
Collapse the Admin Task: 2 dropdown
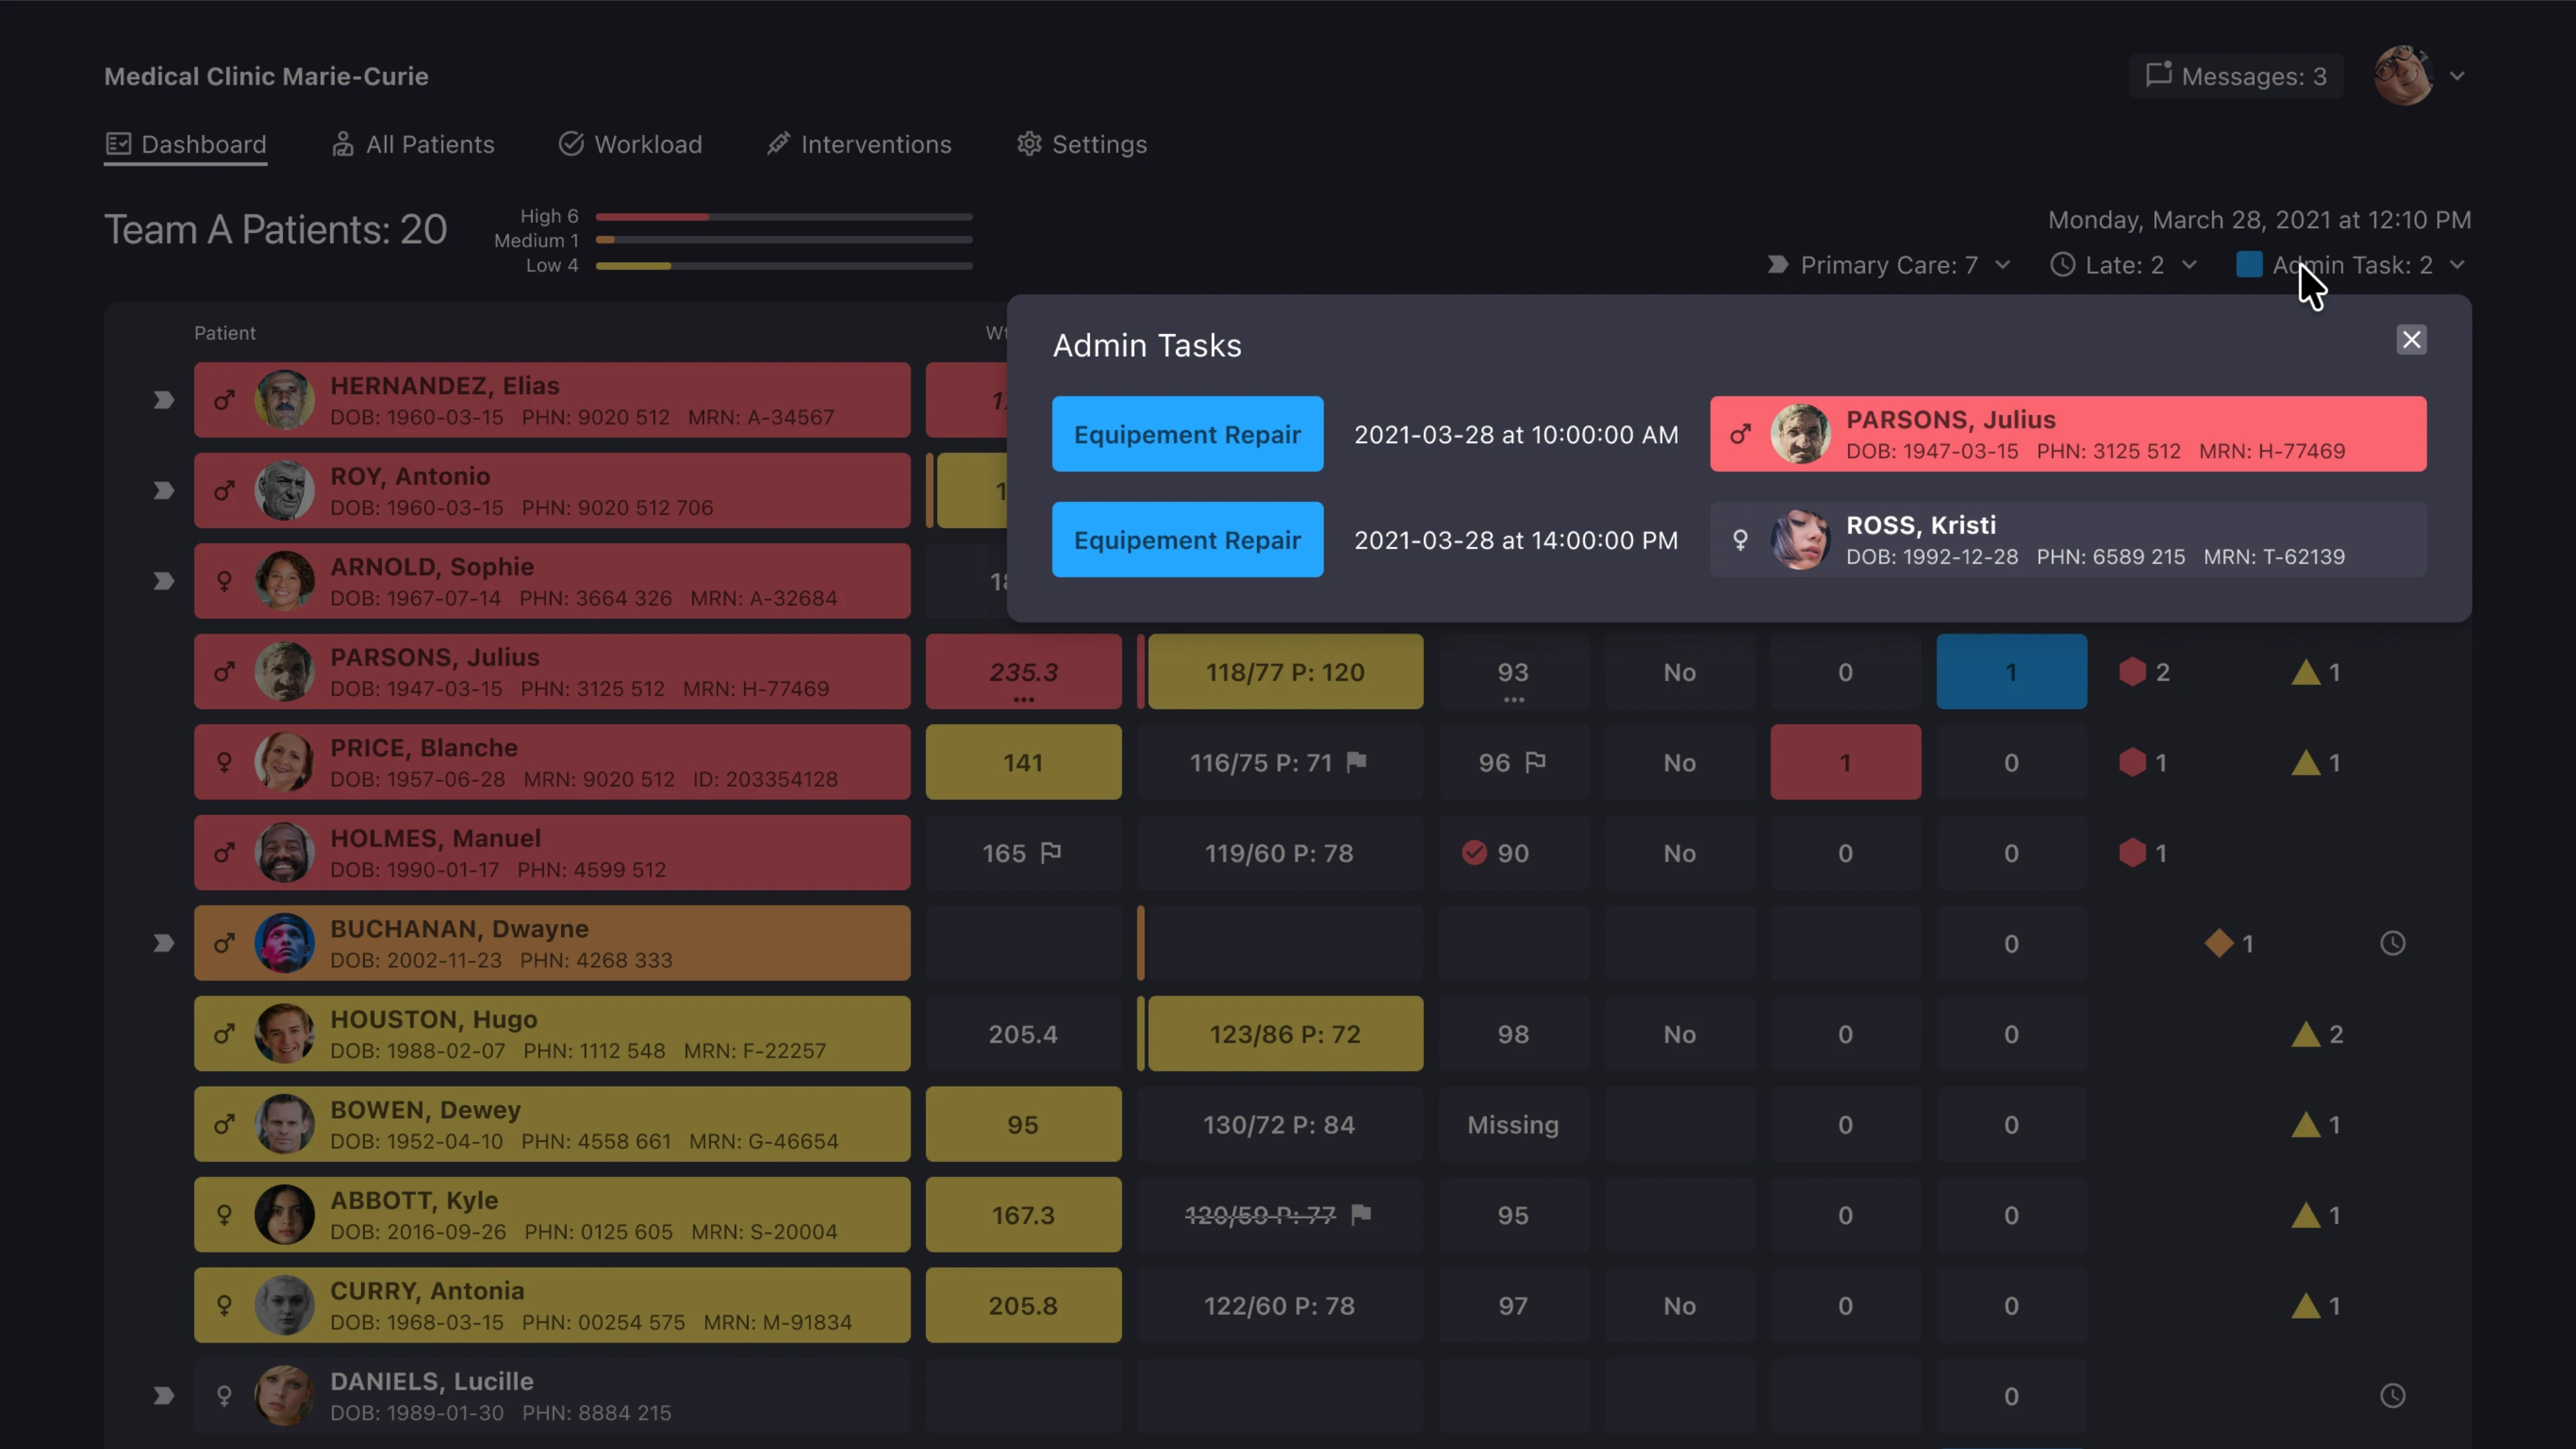[2351, 265]
